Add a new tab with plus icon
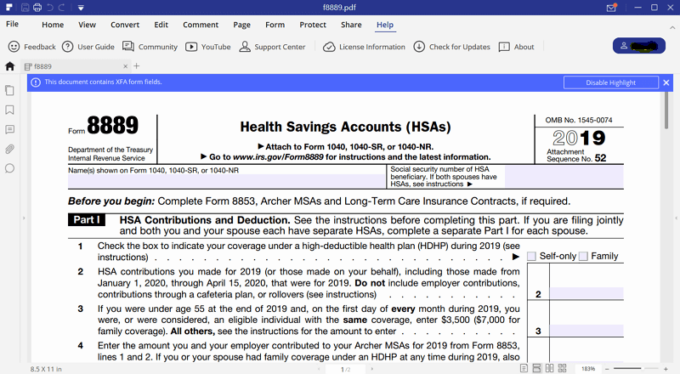 click(x=137, y=66)
